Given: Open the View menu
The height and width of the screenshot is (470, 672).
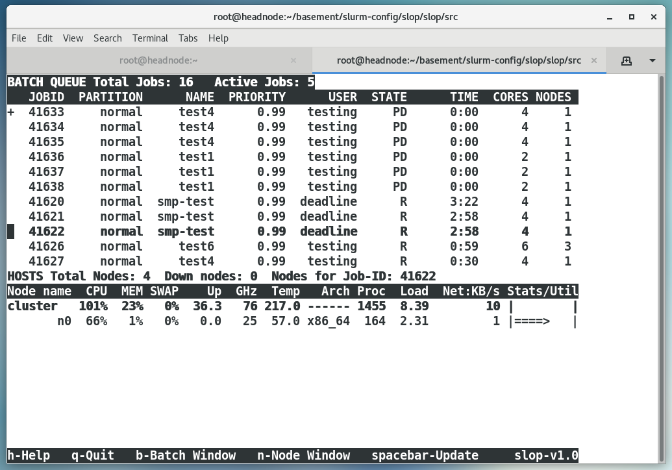Looking at the screenshot, I should coord(73,38).
